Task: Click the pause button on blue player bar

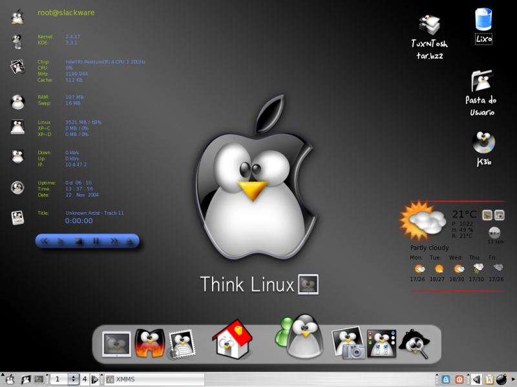Action: pos(96,241)
